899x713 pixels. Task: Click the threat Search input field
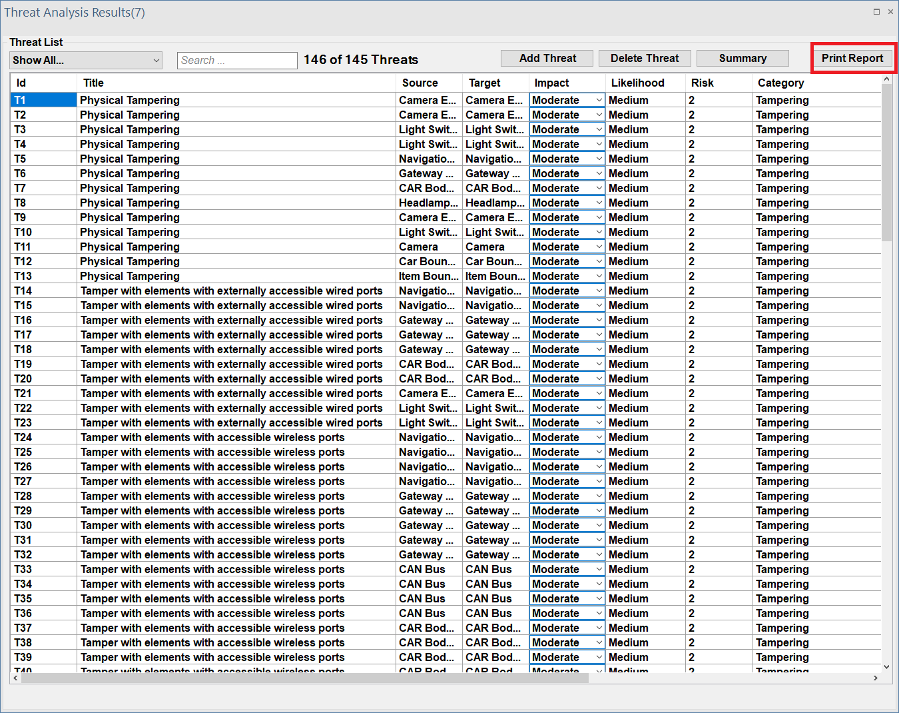pyautogui.click(x=237, y=61)
